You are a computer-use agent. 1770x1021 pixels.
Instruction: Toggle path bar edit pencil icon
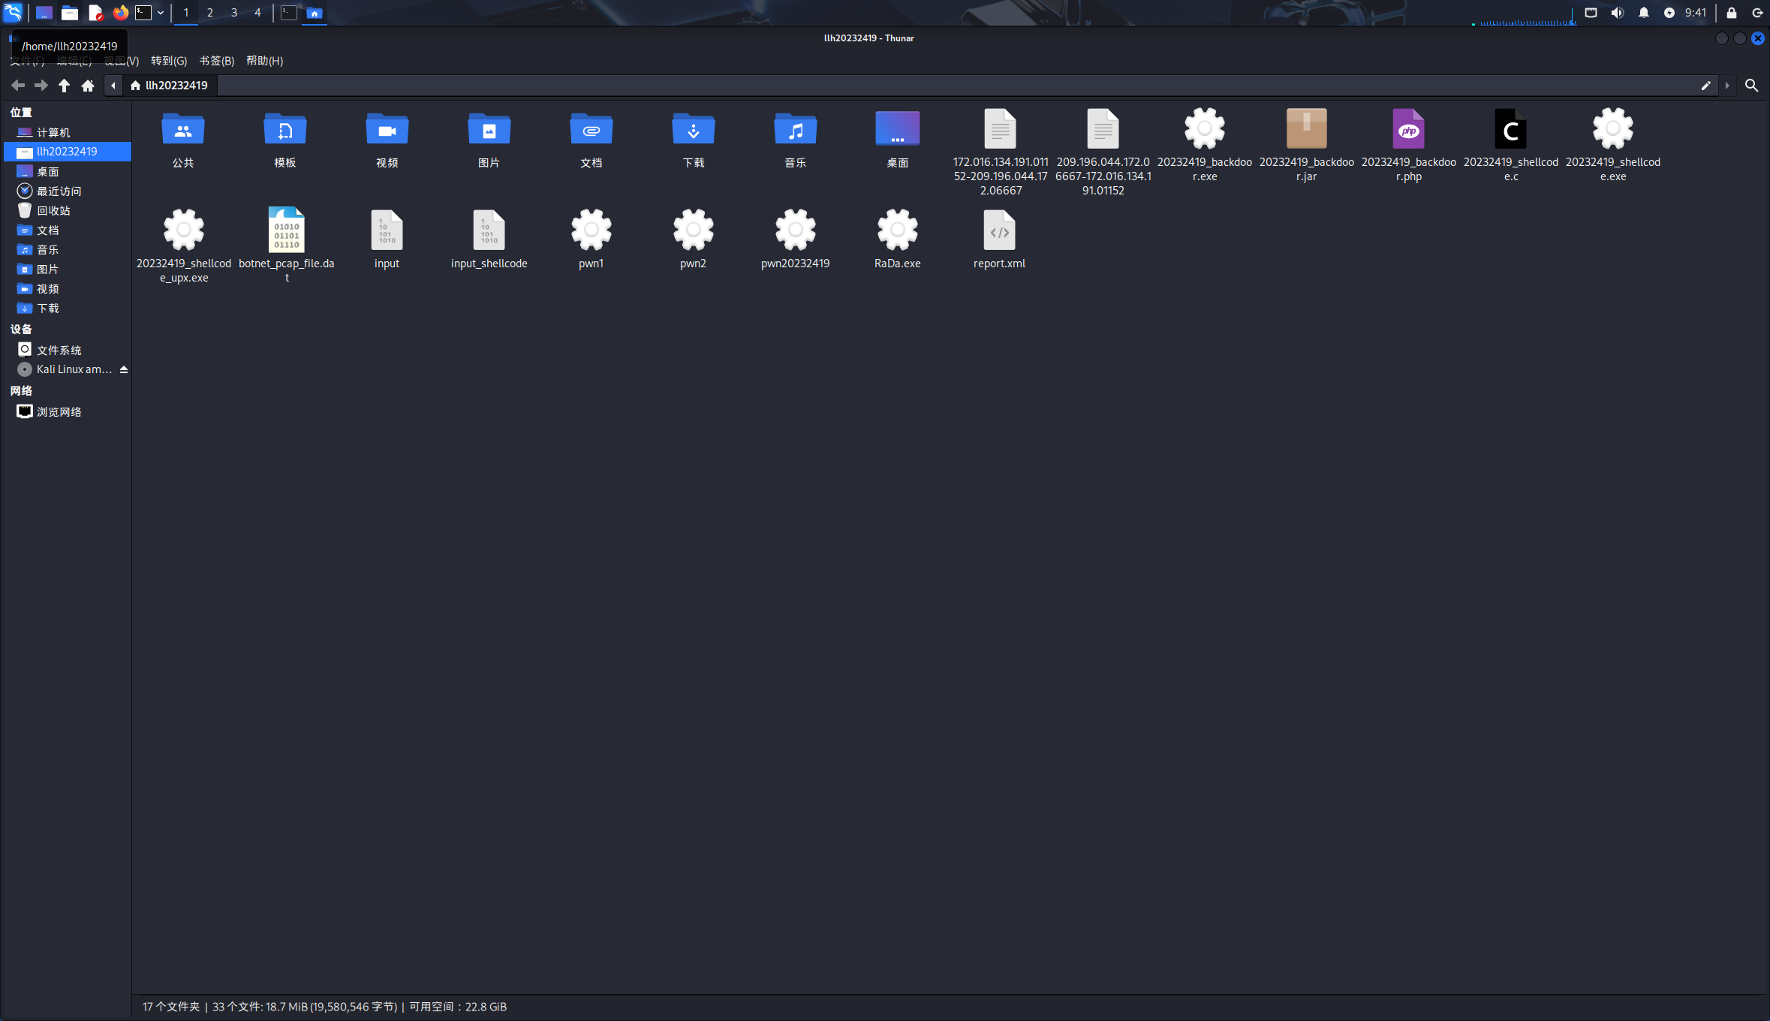(1705, 86)
